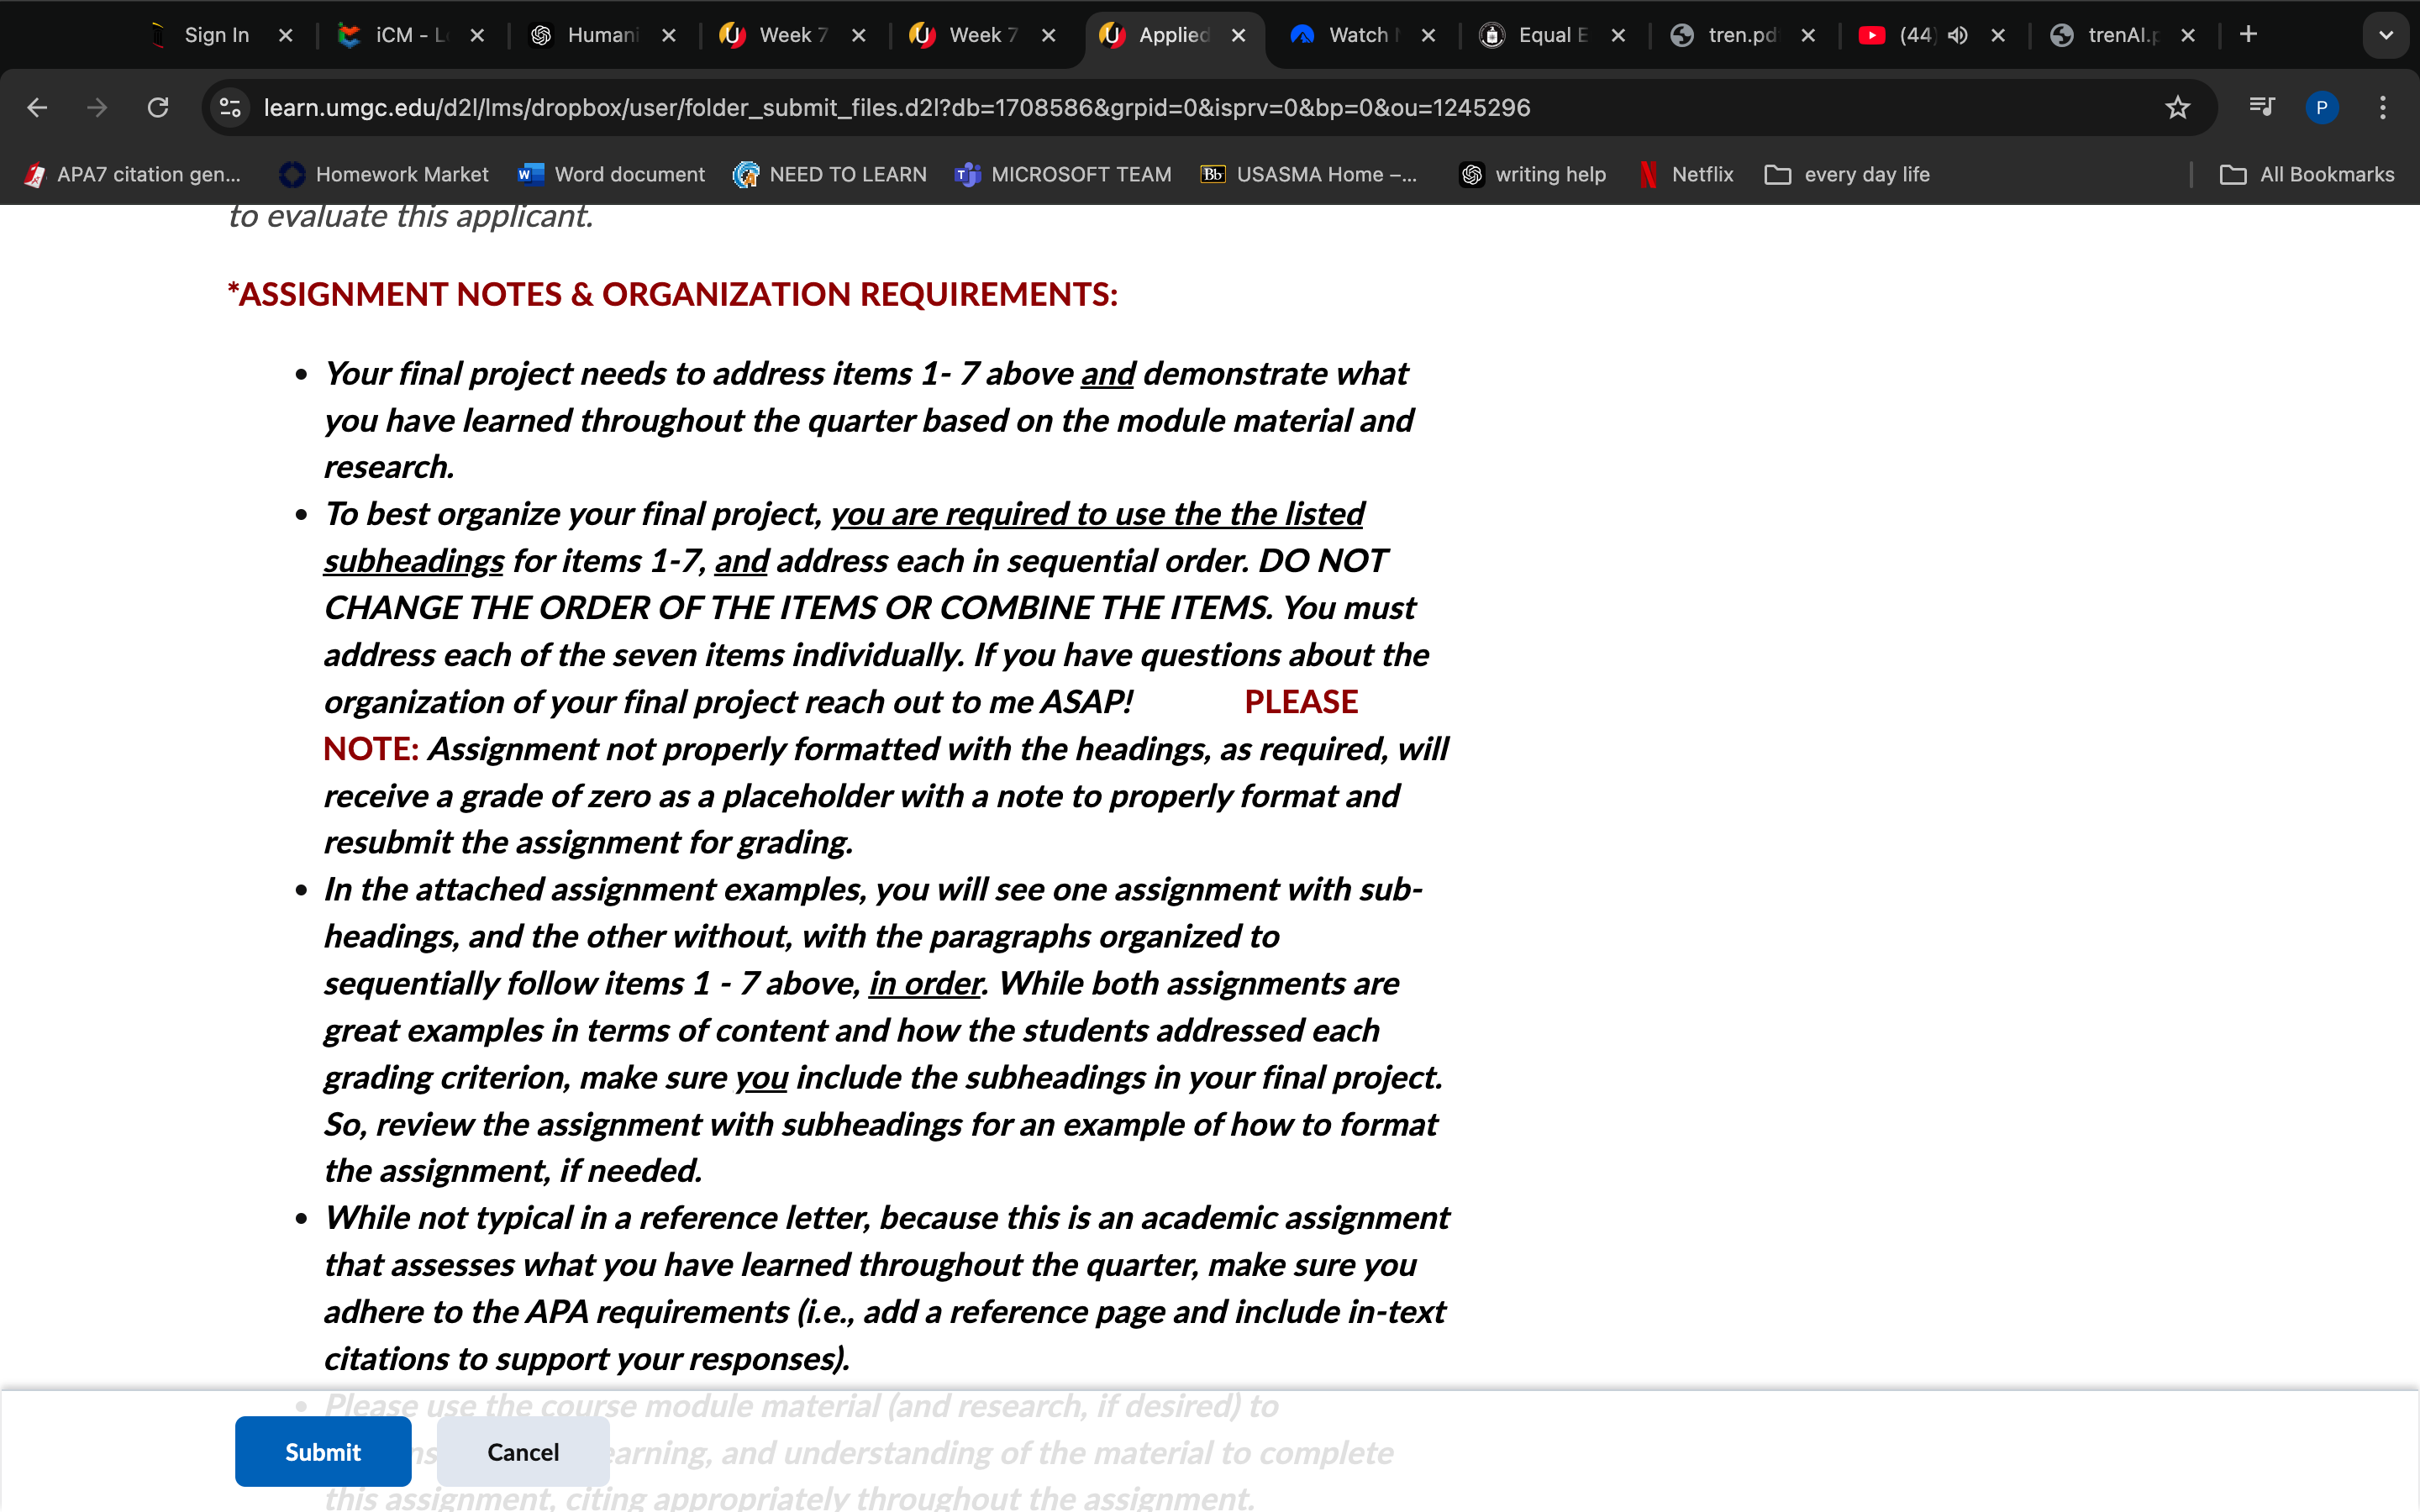Expand the tab search dropdown arrow

tap(2386, 35)
